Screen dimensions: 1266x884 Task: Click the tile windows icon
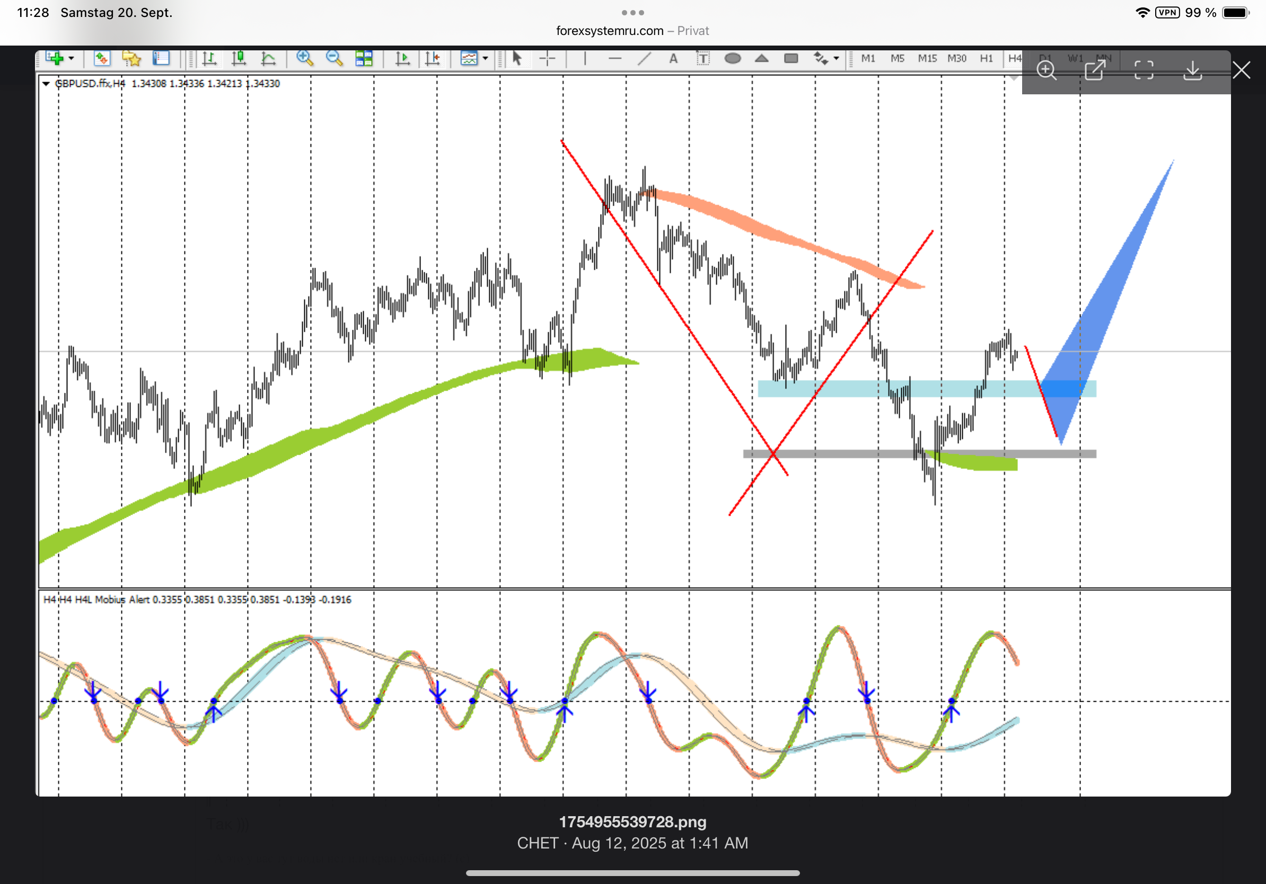(364, 58)
